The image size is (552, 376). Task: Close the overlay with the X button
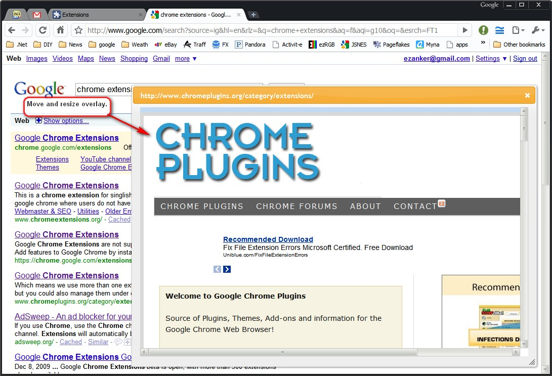(x=527, y=96)
